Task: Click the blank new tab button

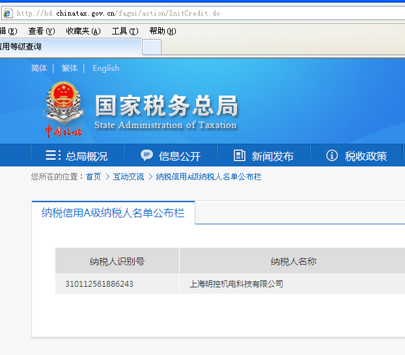Action: (x=152, y=47)
